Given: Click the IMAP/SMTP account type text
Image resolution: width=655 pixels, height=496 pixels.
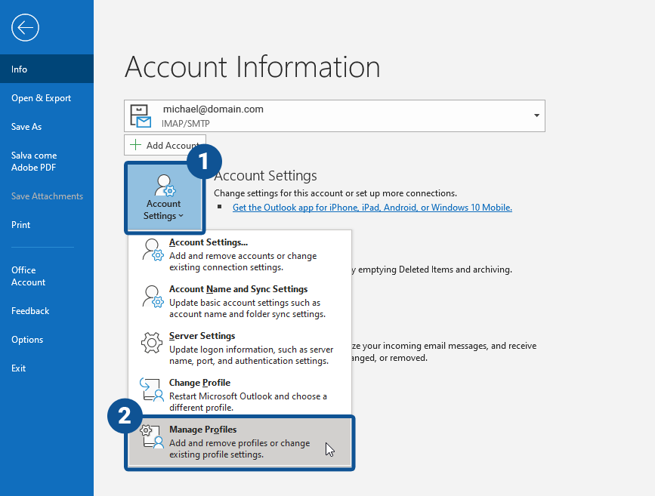Looking at the screenshot, I should point(186,124).
